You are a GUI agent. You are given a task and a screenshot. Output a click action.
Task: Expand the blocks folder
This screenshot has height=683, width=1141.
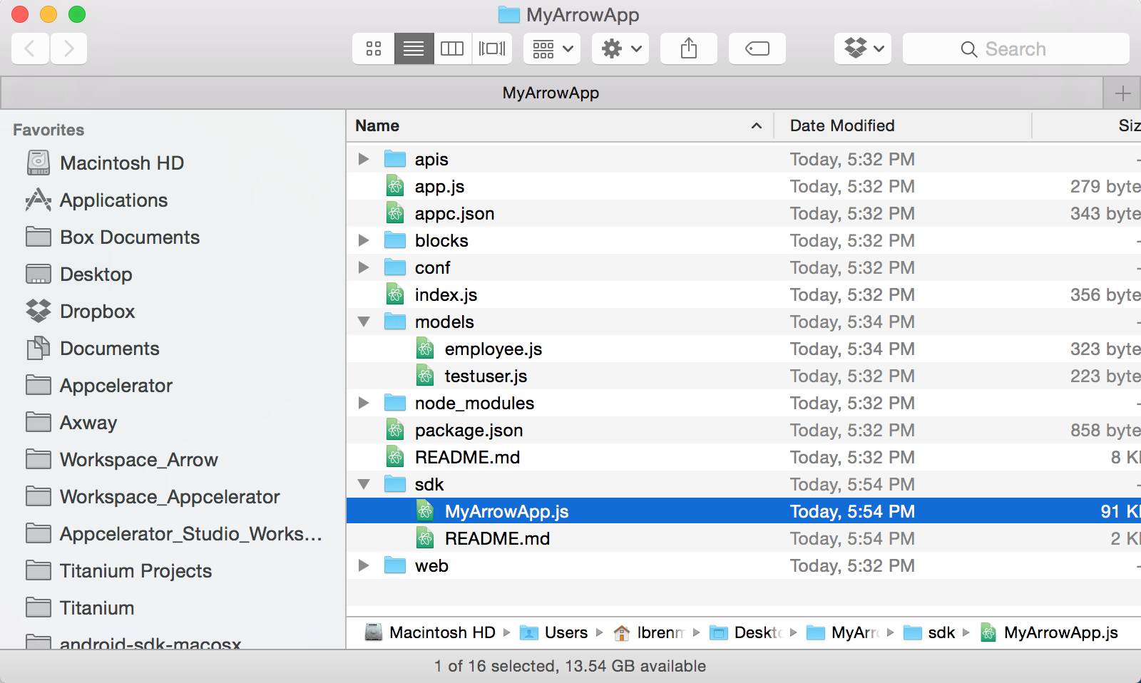point(364,240)
